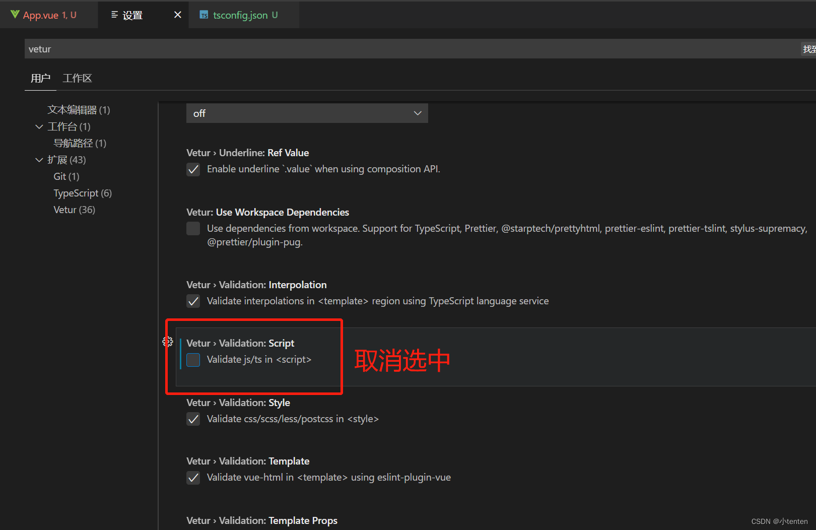Open the App.vue editor tab

(49, 15)
